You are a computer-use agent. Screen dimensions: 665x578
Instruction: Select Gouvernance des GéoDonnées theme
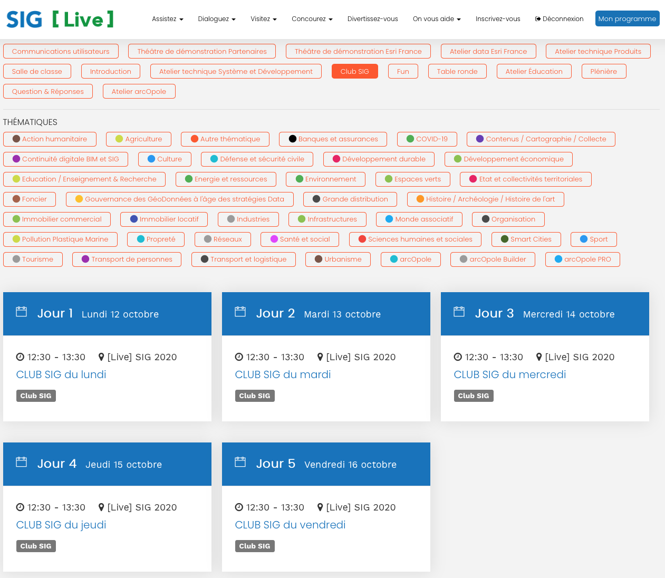(180, 199)
